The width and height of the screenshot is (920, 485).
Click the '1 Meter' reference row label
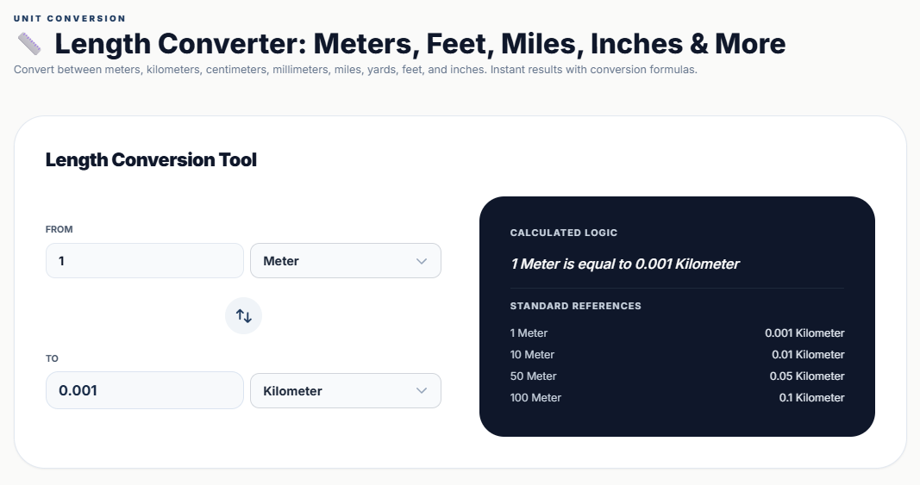(x=529, y=333)
